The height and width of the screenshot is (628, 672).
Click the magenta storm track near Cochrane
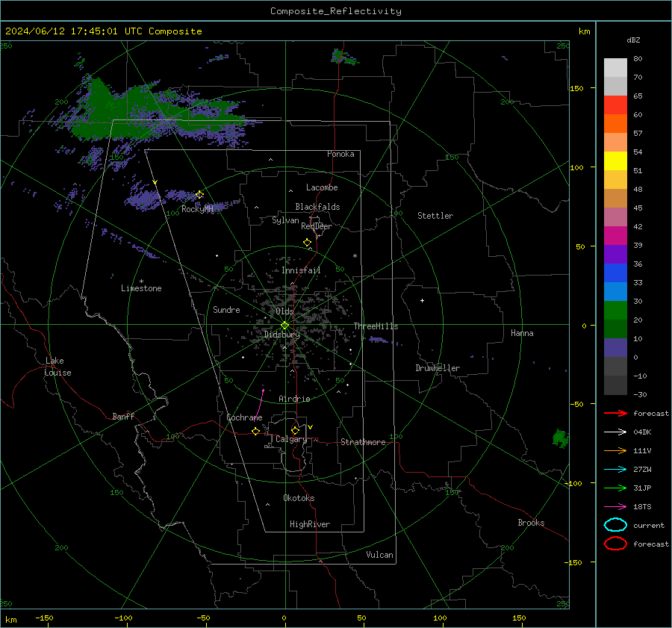259,404
